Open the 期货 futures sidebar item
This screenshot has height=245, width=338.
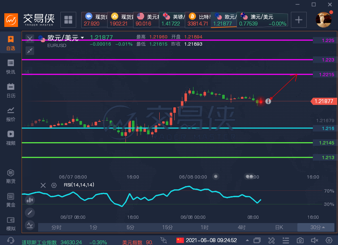click(x=10, y=176)
